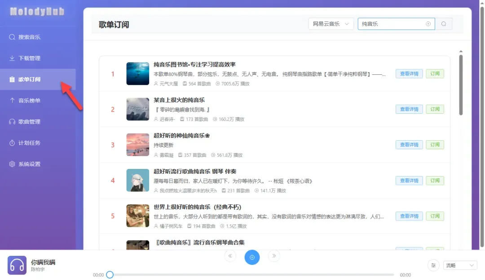Click 查看详情 for 纯音乐图书馆 playlist
Image resolution: width=485 pixels, height=280 pixels.
pos(409,74)
